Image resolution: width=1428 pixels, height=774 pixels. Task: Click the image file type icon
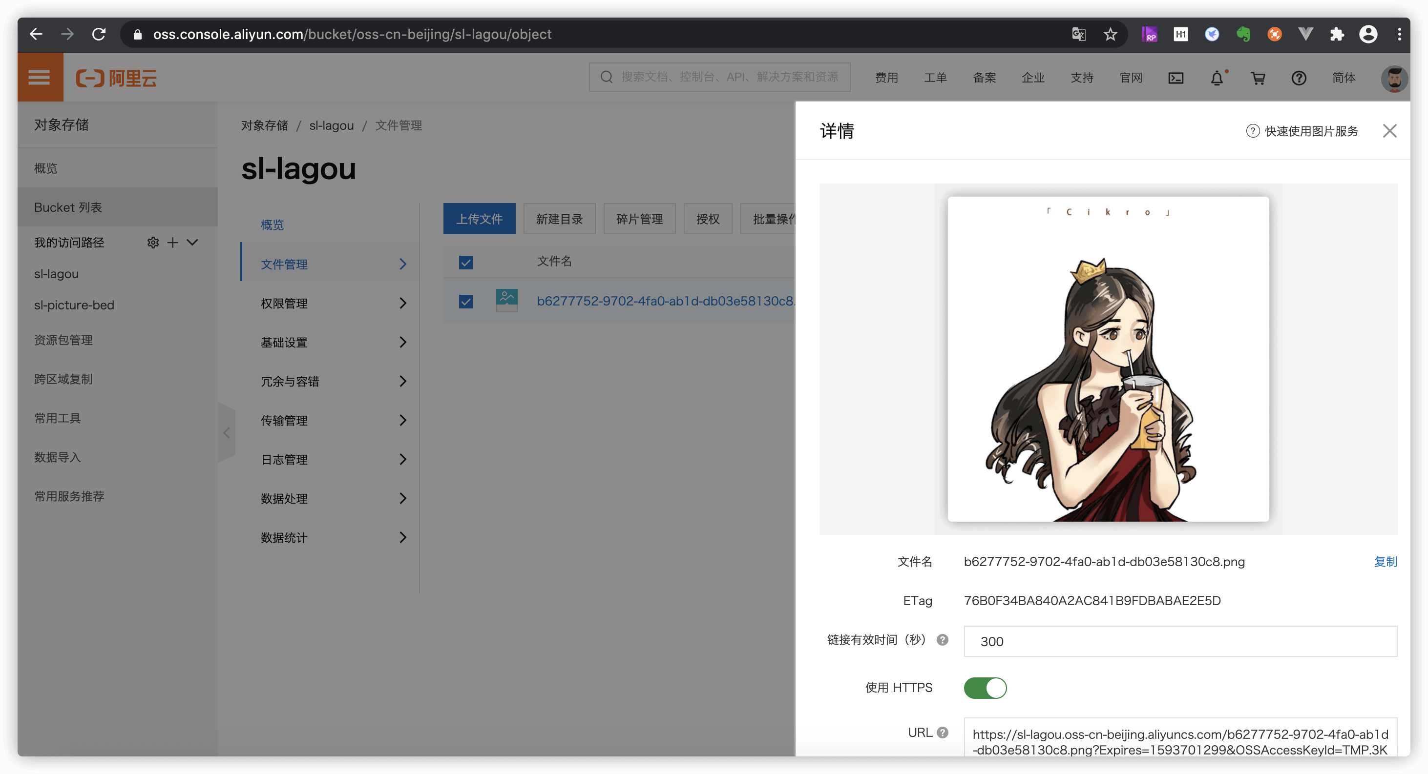tap(506, 301)
